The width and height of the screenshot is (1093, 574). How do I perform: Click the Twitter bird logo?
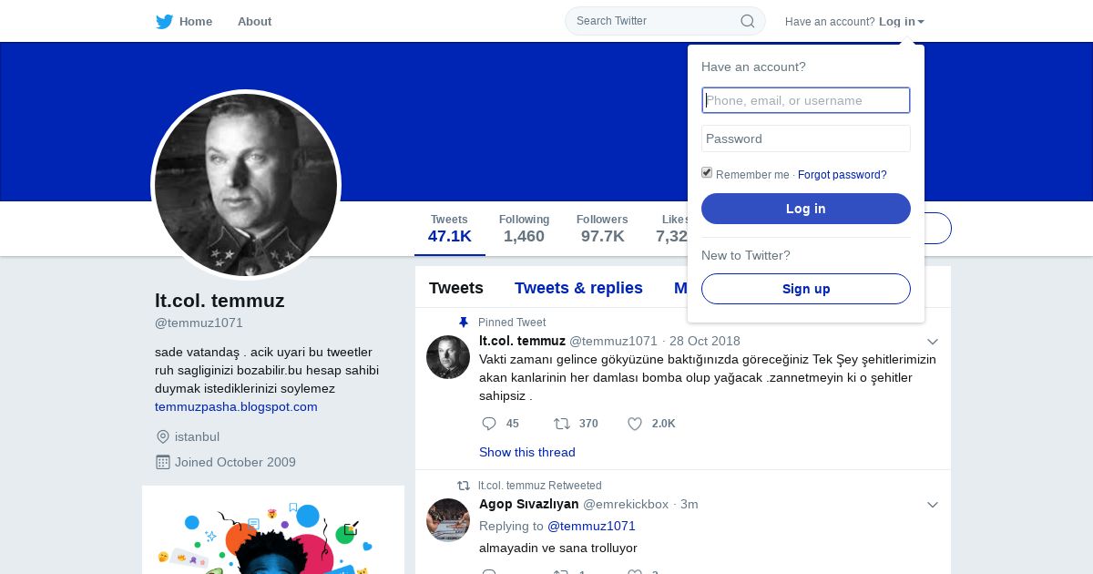click(164, 22)
